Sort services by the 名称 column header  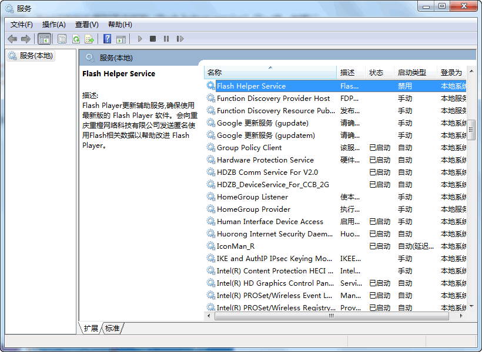coord(270,73)
